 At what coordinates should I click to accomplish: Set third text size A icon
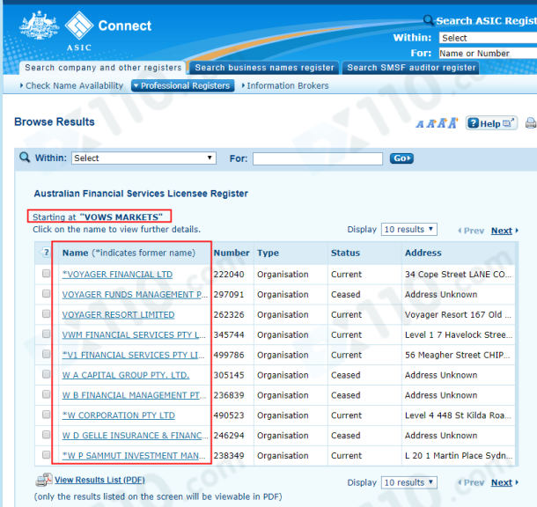[x=442, y=123]
